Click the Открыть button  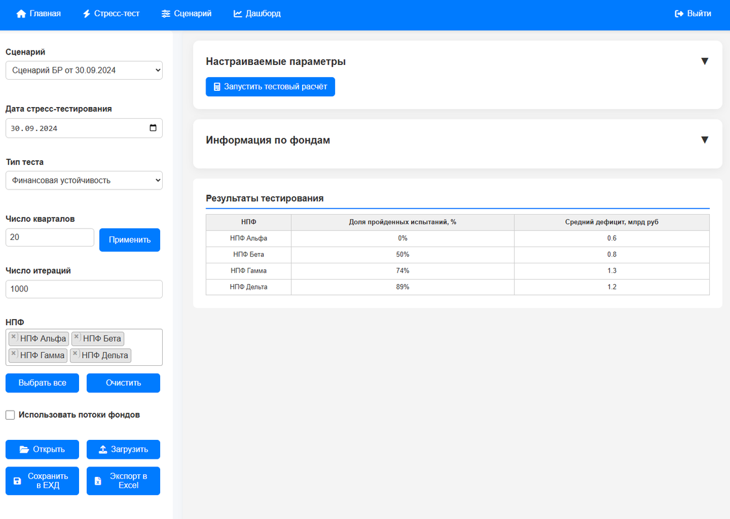42,450
